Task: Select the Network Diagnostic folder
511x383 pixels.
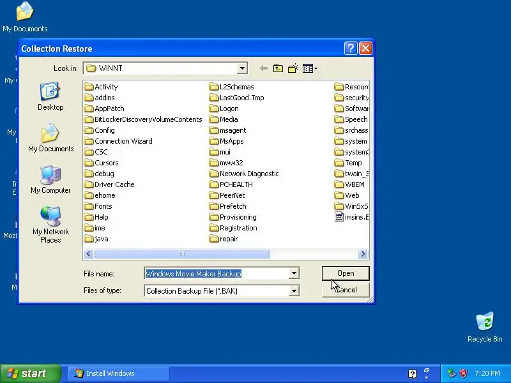Action: point(244,174)
